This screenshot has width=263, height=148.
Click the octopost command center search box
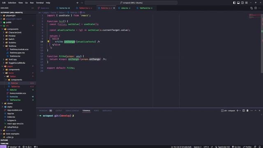[131, 3]
